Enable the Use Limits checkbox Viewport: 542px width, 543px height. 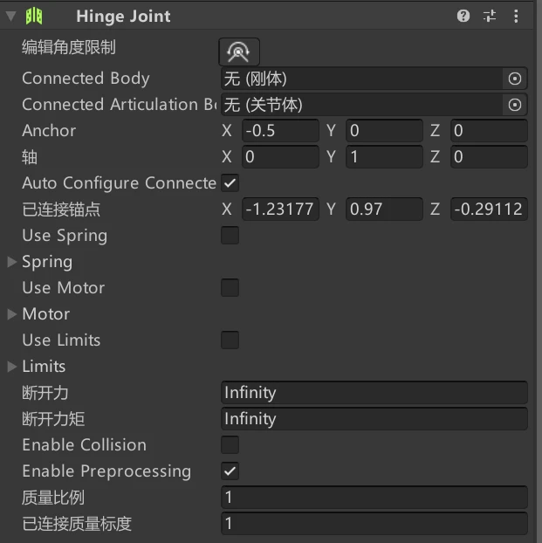(230, 340)
